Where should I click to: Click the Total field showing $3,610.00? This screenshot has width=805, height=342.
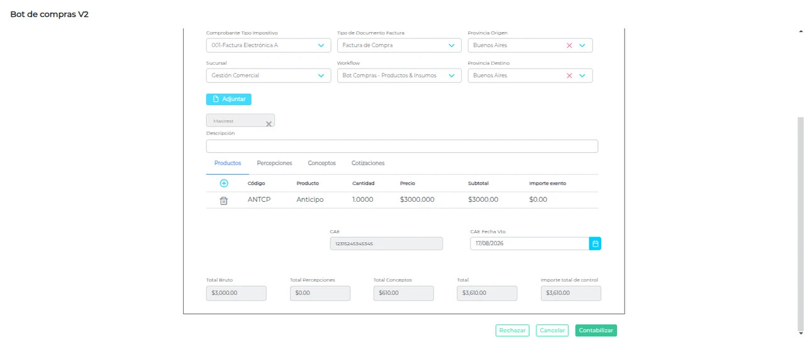487,293
